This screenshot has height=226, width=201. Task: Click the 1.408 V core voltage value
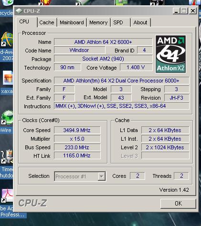tap(136, 67)
